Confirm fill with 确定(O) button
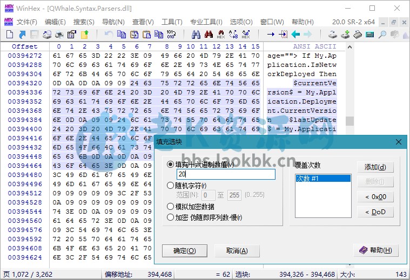This screenshot has width=410, height=280. click(x=185, y=251)
